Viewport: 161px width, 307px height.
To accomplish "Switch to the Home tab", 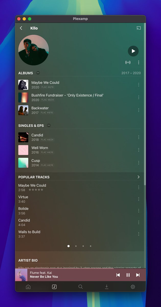I will (28, 287).
